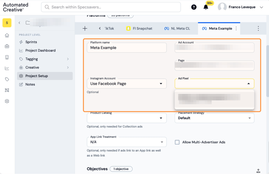Image resolution: width=269 pixels, height=177 pixels.
Task: Open the Meta Example tab options dots
Action: point(236,29)
